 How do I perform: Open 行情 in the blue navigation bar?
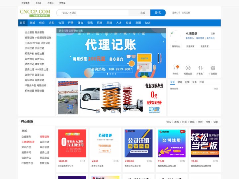point(71,23)
